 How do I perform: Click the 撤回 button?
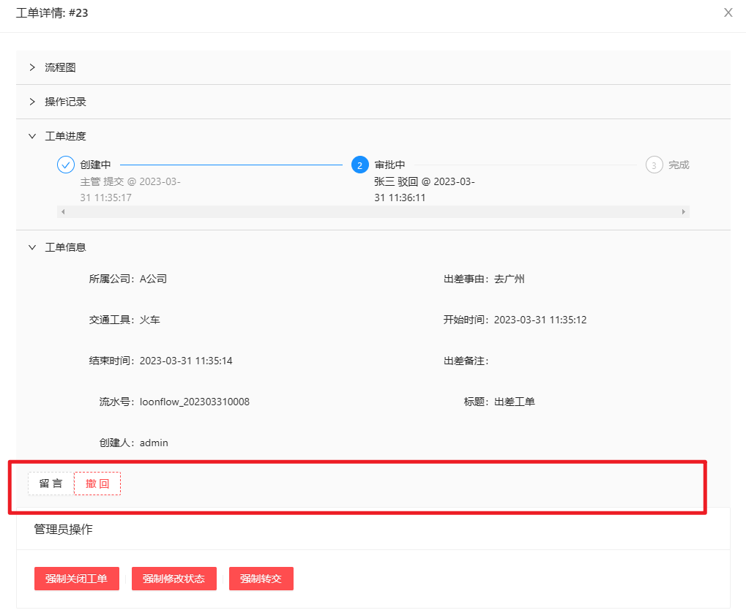97,484
